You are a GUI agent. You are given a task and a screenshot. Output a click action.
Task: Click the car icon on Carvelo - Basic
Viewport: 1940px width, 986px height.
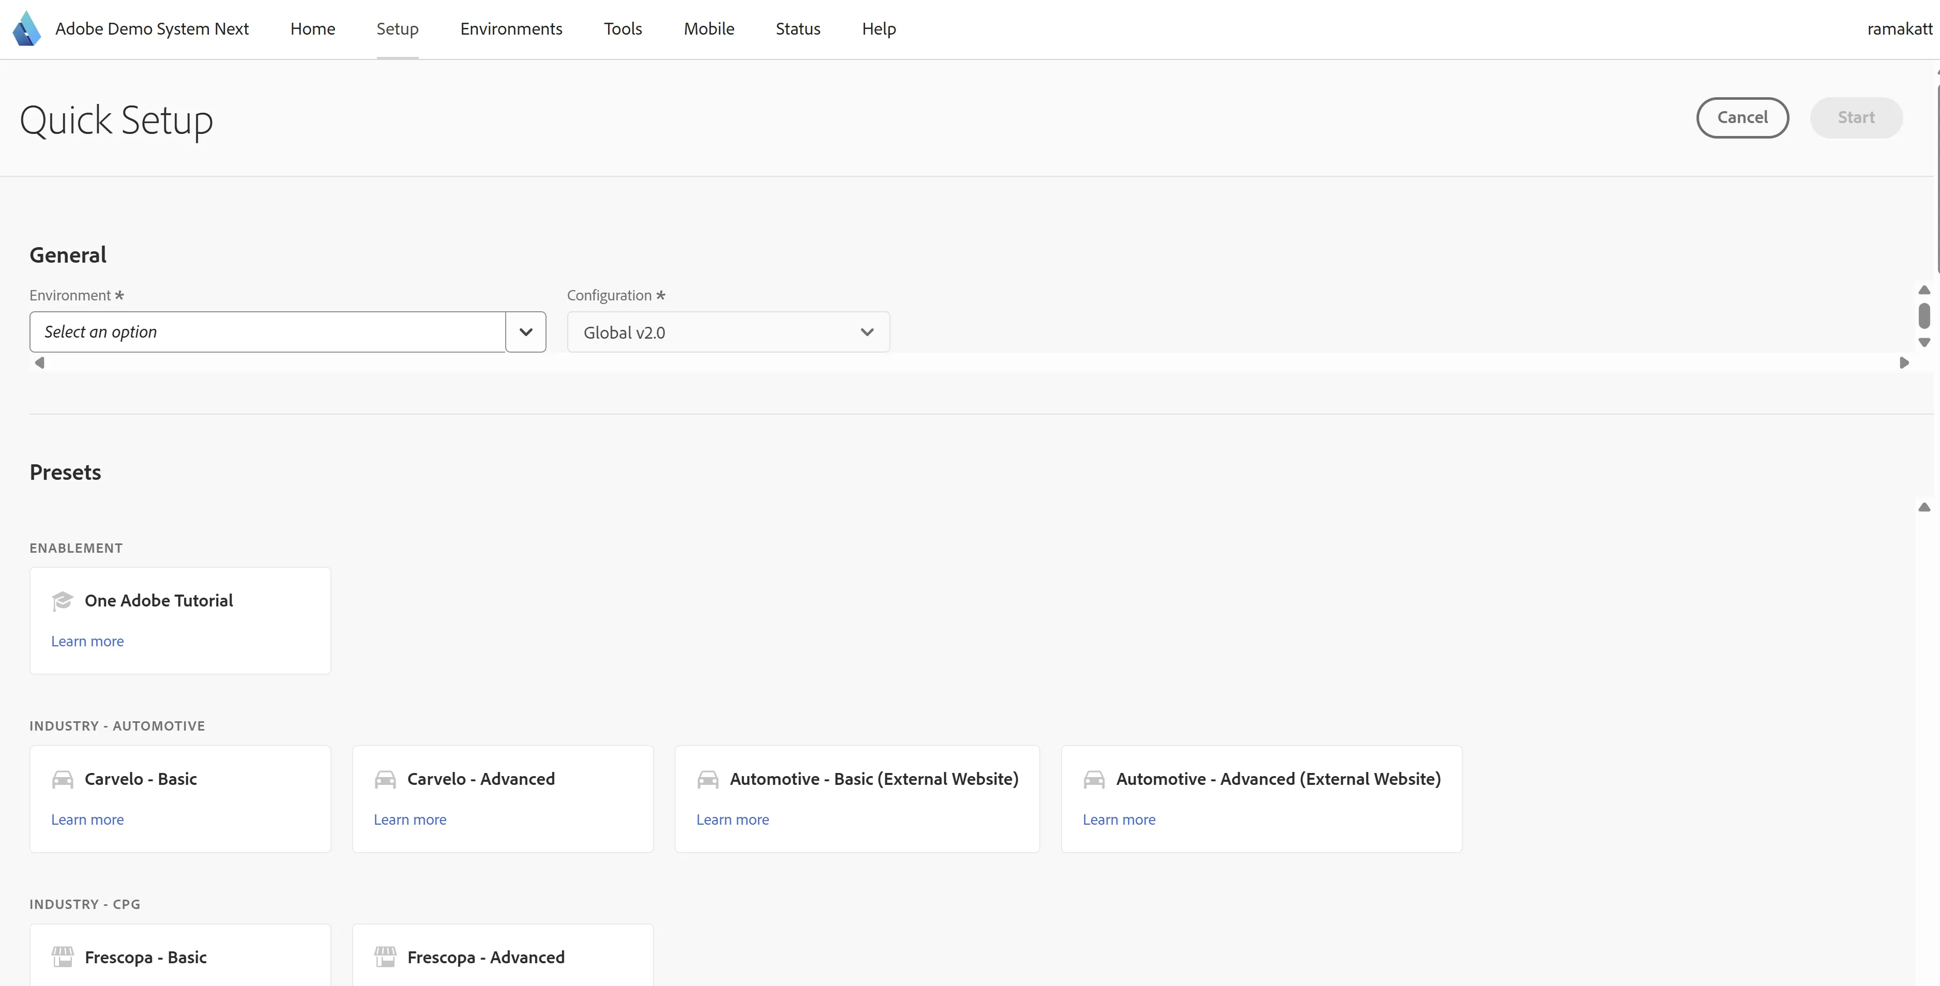63,779
